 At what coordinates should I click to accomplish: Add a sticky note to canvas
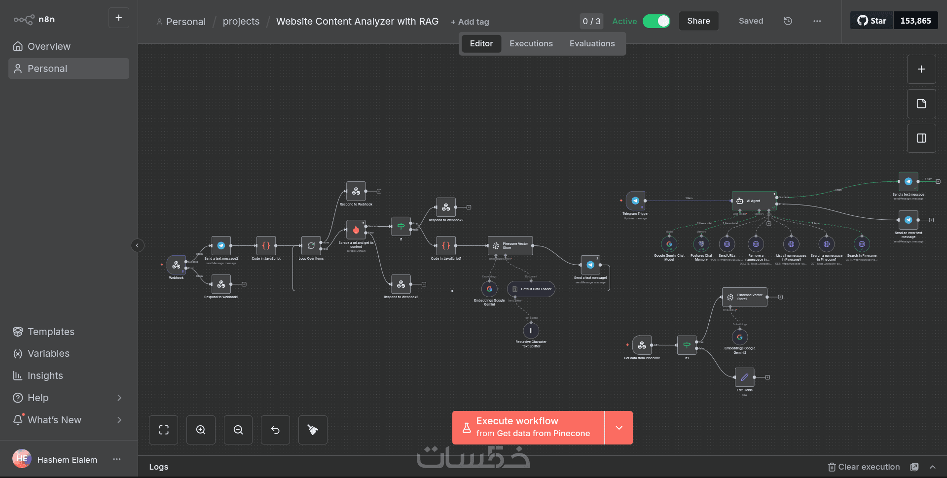coord(921,104)
